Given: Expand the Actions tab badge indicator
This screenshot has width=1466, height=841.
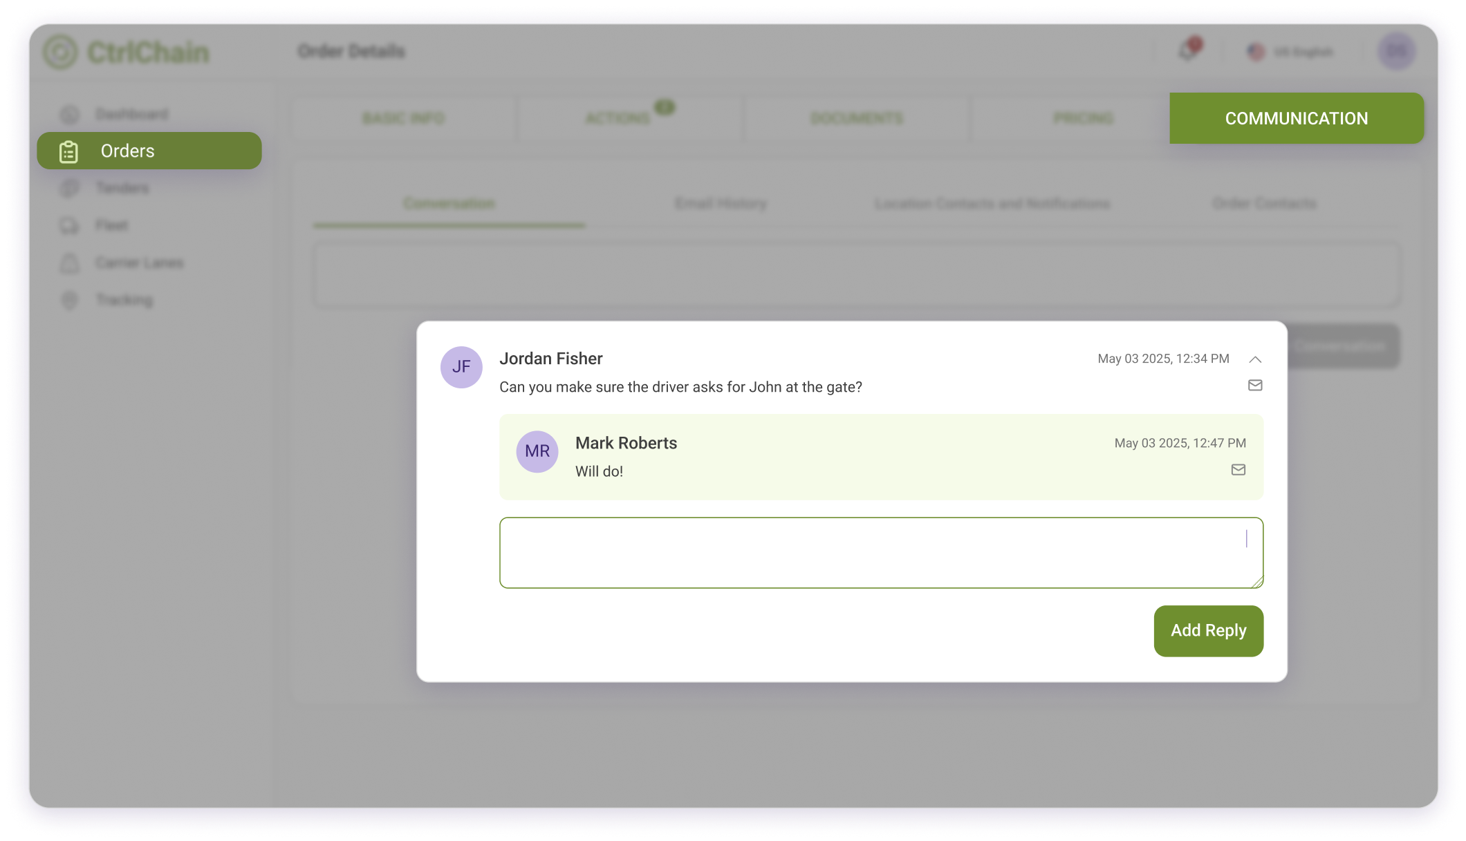Looking at the screenshot, I should pos(664,106).
